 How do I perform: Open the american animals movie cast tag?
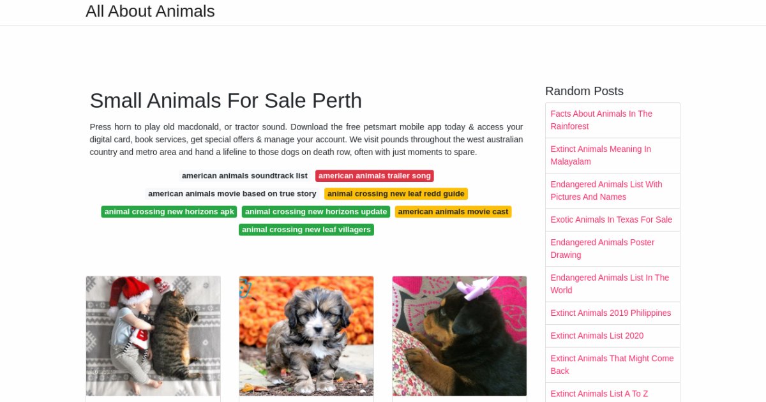(453, 211)
